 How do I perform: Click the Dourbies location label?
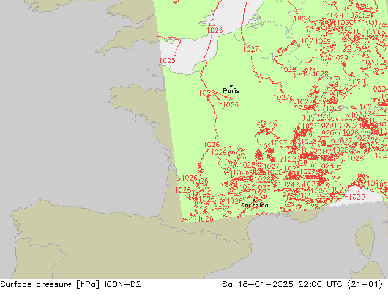pos(254,205)
